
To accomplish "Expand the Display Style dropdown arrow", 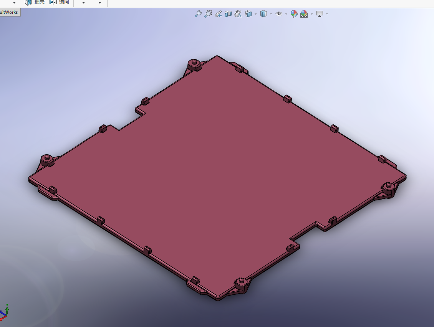I will click(271, 14).
